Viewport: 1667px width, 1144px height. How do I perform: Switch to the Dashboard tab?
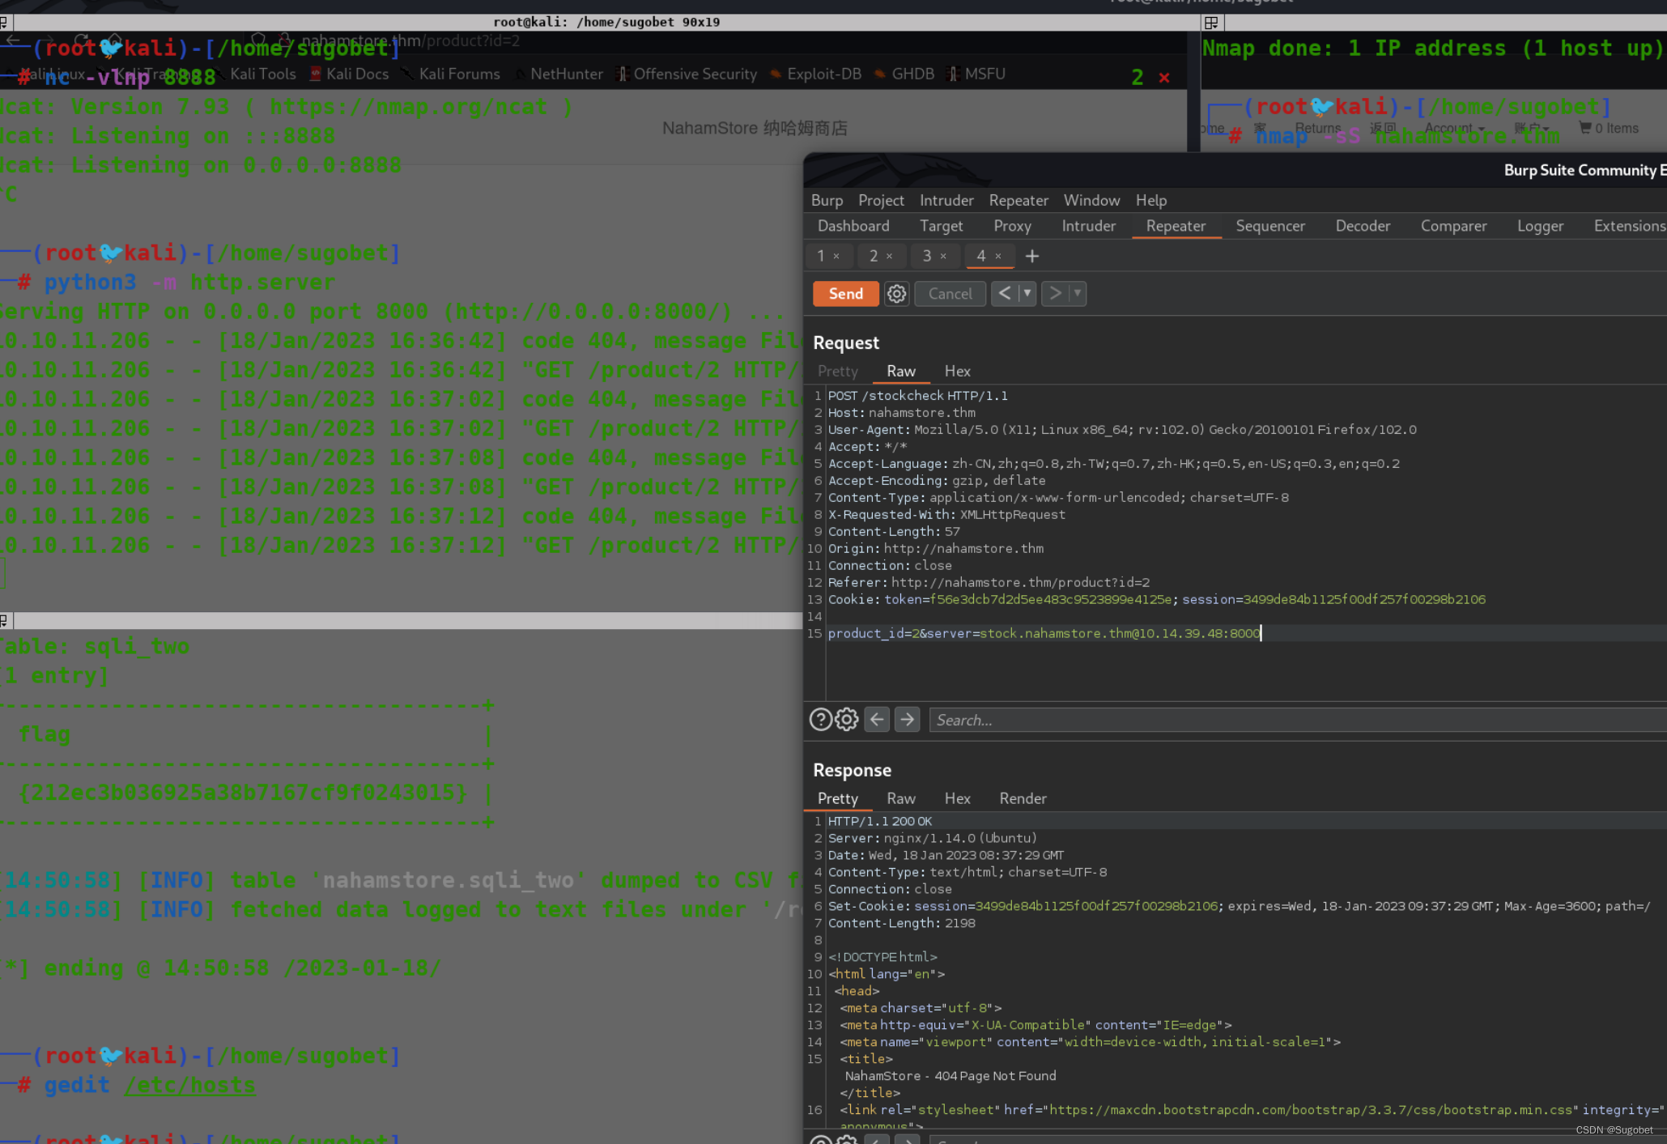pyautogui.click(x=853, y=226)
